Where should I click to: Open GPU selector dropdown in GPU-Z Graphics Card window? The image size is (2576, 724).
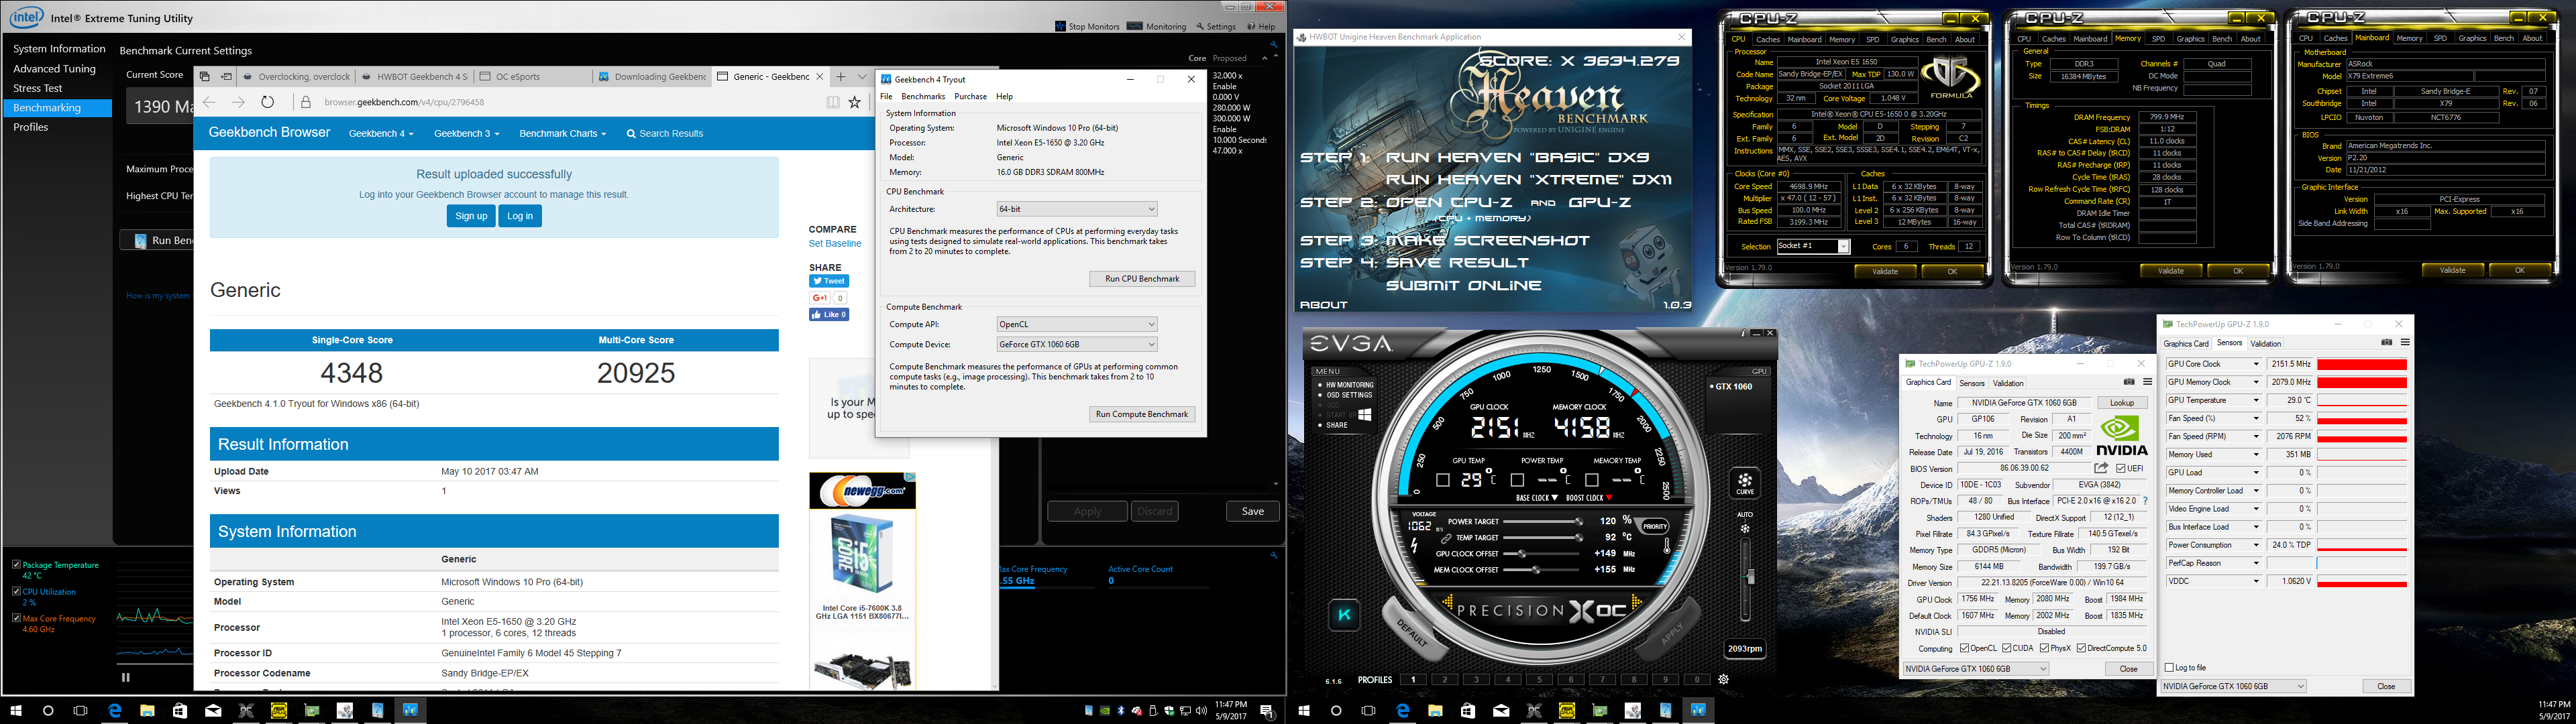coord(1975,669)
